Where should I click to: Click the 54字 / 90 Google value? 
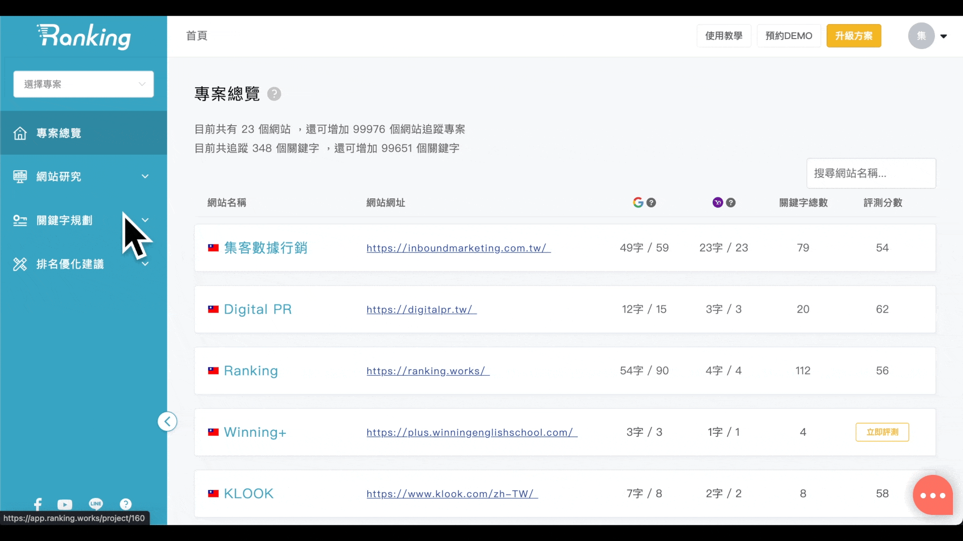click(644, 371)
